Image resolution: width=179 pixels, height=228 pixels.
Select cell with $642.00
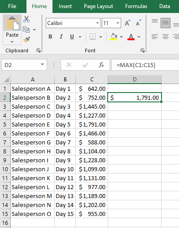[92, 89]
